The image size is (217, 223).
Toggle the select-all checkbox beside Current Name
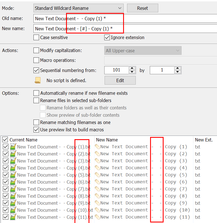[5, 140]
